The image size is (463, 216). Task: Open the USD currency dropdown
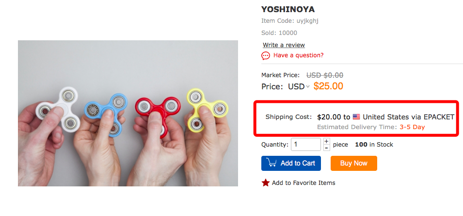(299, 87)
